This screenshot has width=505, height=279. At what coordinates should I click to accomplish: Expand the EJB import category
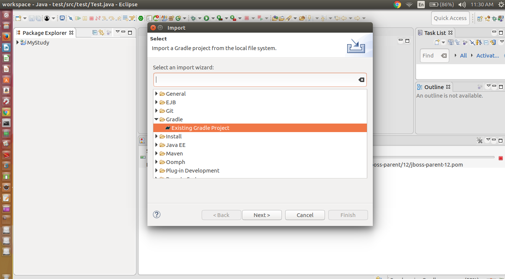(156, 102)
